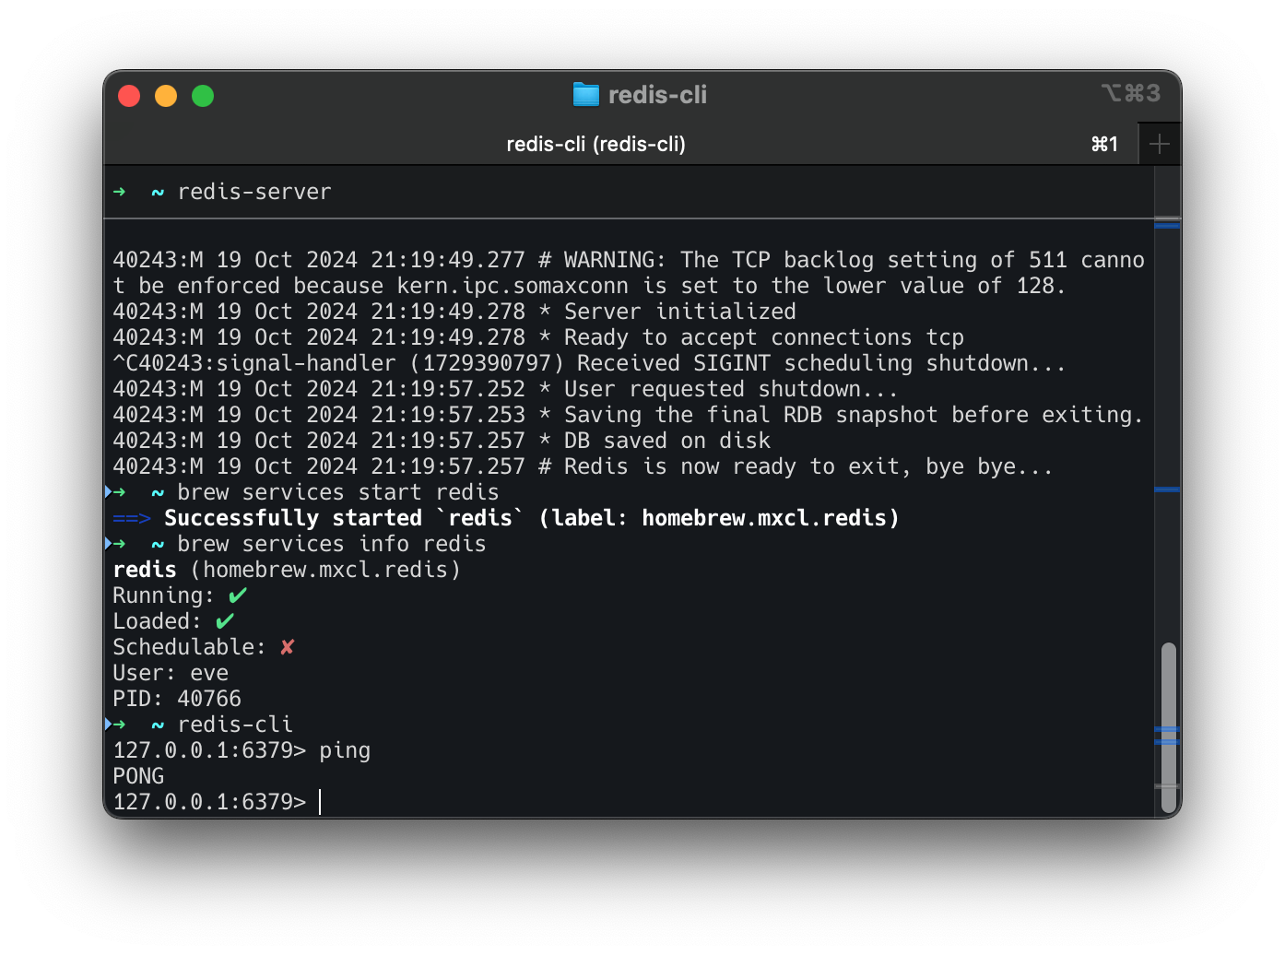This screenshot has width=1285, height=955.
Task: Click the green Running checkmark
Action: (x=238, y=595)
